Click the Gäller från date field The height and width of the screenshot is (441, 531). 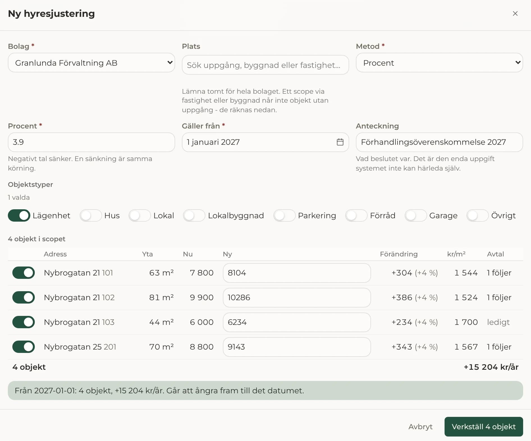pyautogui.click(x=265, y=142)
